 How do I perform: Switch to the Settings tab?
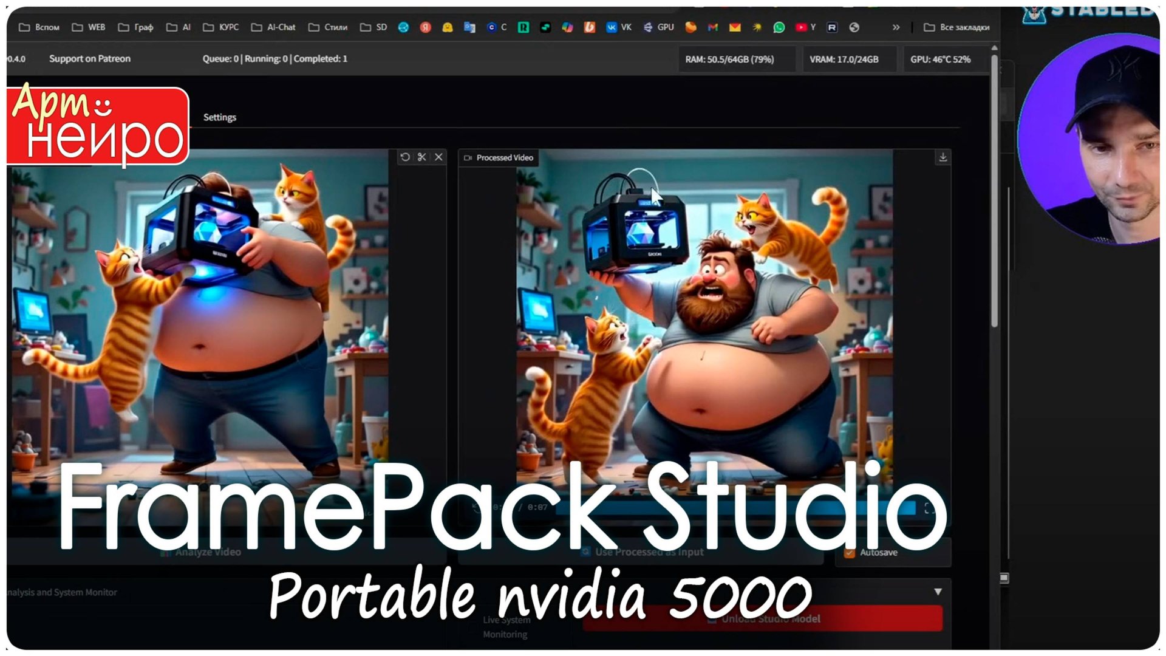pyautogui.click(x=219, y=117)
